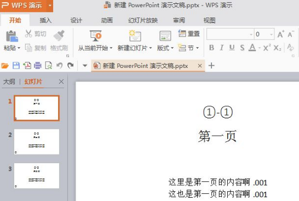Switch to the 开始 ribbon tab
Image resolution: width=299 pixels, height=201 pixels.
coord(15,20)
